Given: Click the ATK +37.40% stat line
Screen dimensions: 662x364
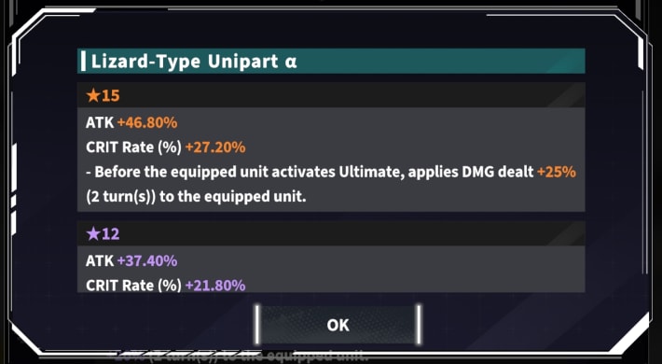Looking at the screenshot, I should click(x=131, y=260).
